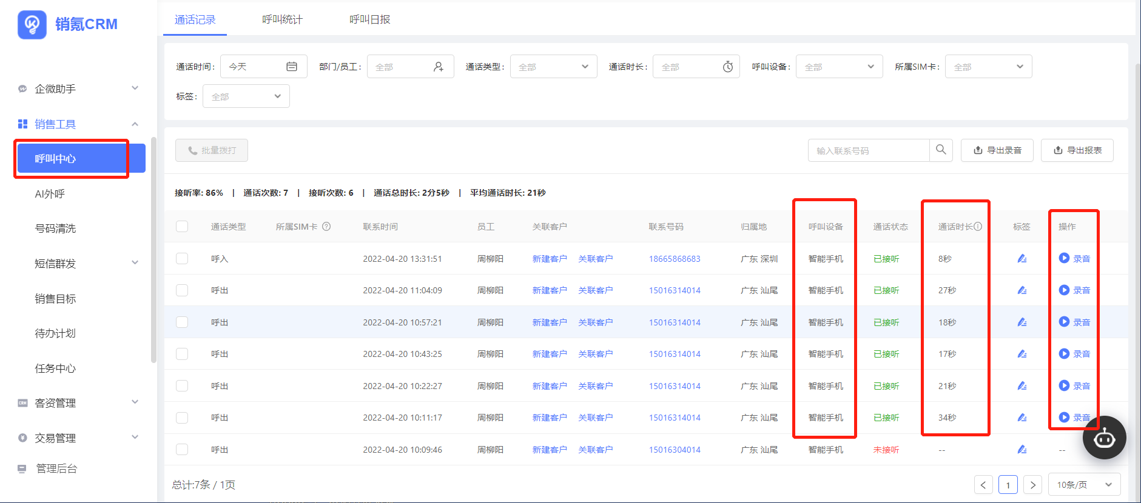The height and width of the screenshot is (503, 1141).
Task: Click the 输入联系号码 search input field
Action: point(869,150)
